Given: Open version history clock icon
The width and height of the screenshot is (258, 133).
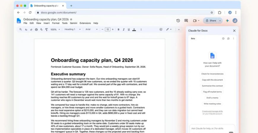Looking at the screenshot, I should point(178,21).
